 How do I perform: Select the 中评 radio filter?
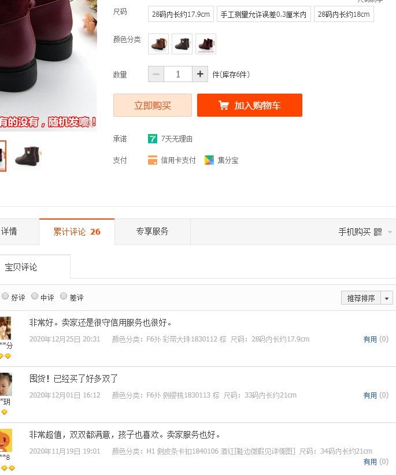(x=35, y=296)
